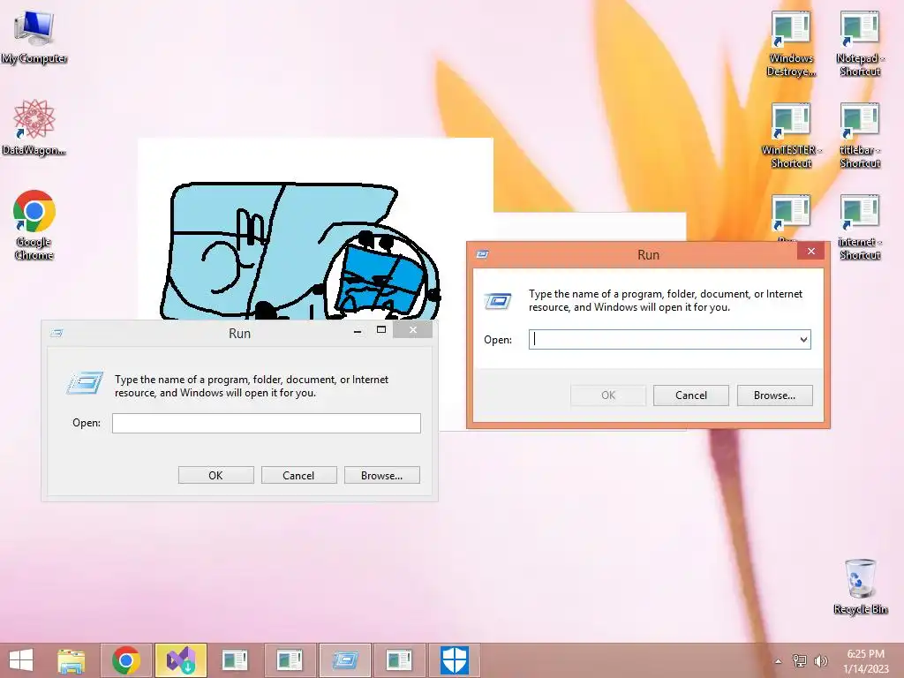
Task: Show hidden tray icons arrow
Action: pyautogui.click(x=779, y=661)
